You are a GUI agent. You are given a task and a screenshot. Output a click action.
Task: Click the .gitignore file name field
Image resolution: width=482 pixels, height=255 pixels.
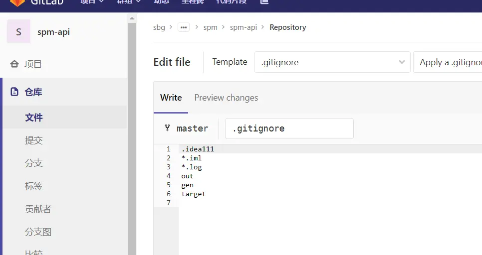click(289, 128)
